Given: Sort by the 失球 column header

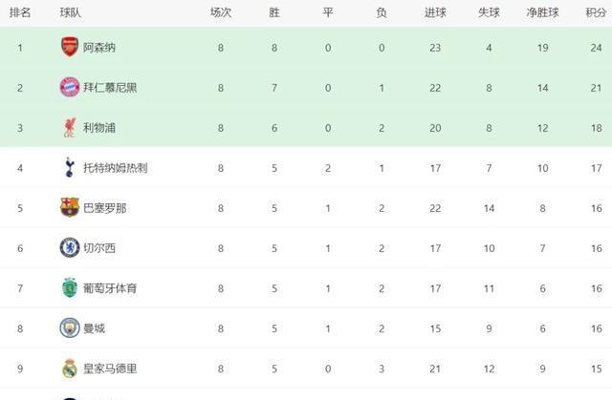Looking at the screenshot, I should pos(489,12).
